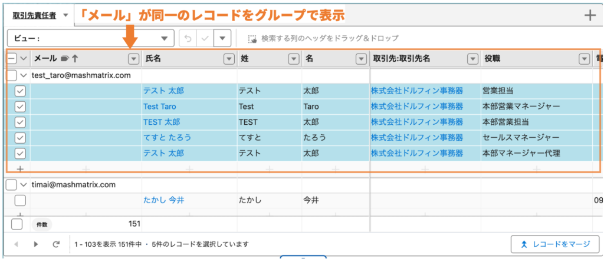This screenshot has width=604, height=259.
Task: Open 株式会社ドルフィン事務器 link in Test Taro row
Action: coord(417,107)
